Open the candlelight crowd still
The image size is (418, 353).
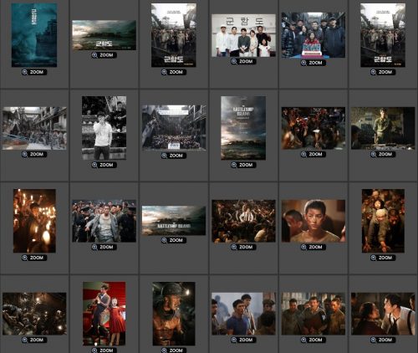tap(34, 221)
